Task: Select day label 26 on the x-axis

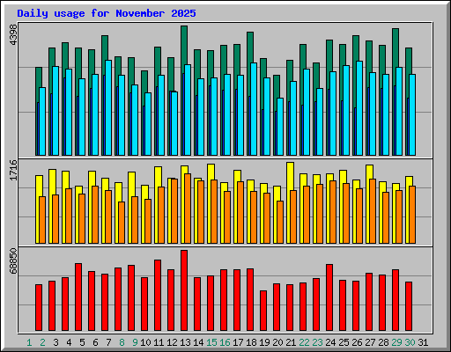Action: [x=357, y=342]
